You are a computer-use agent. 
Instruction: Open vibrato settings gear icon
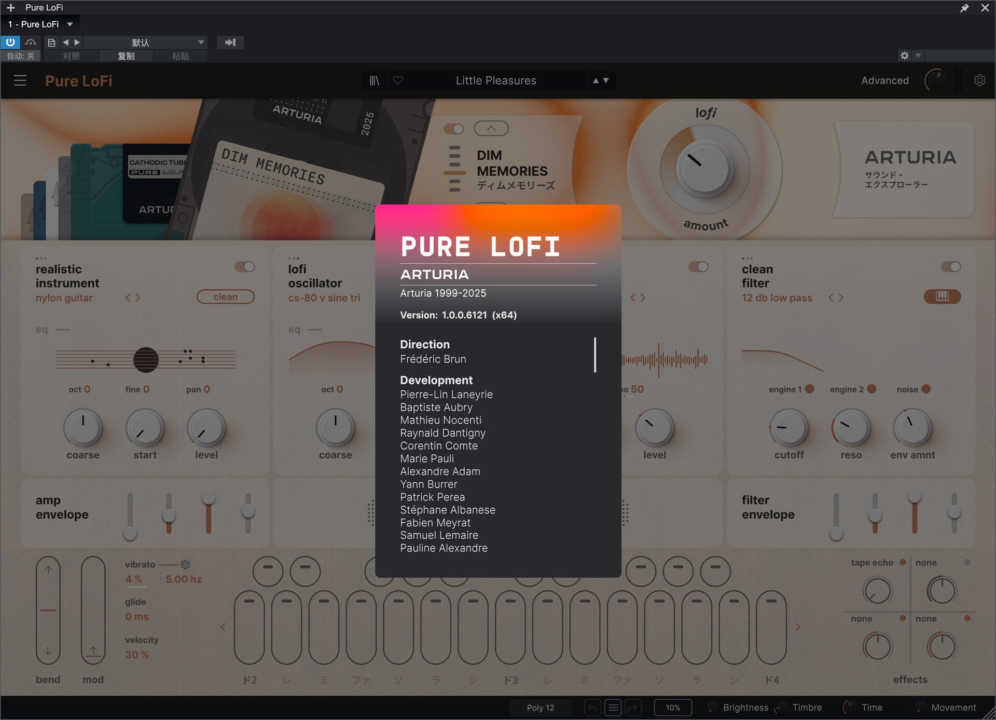(185, 564)
